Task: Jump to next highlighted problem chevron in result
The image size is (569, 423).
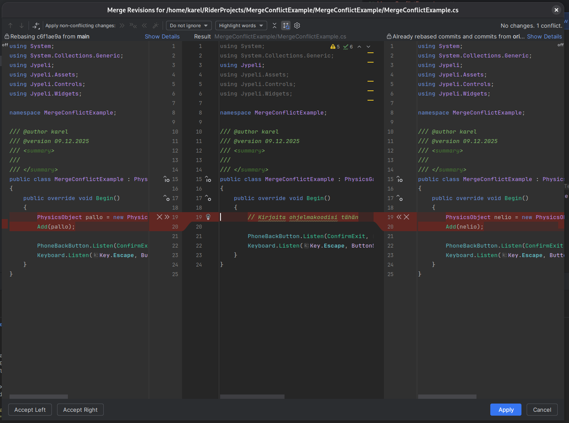Action: [x=368, y=47]
